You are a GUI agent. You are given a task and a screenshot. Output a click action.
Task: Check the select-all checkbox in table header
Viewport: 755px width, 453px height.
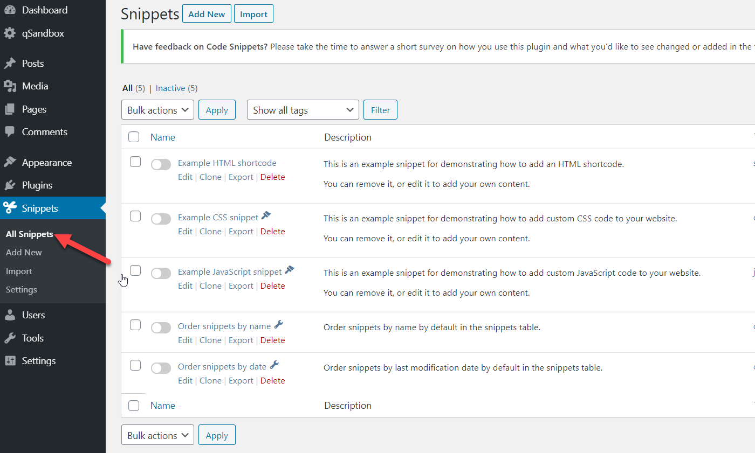click(134, 137)
